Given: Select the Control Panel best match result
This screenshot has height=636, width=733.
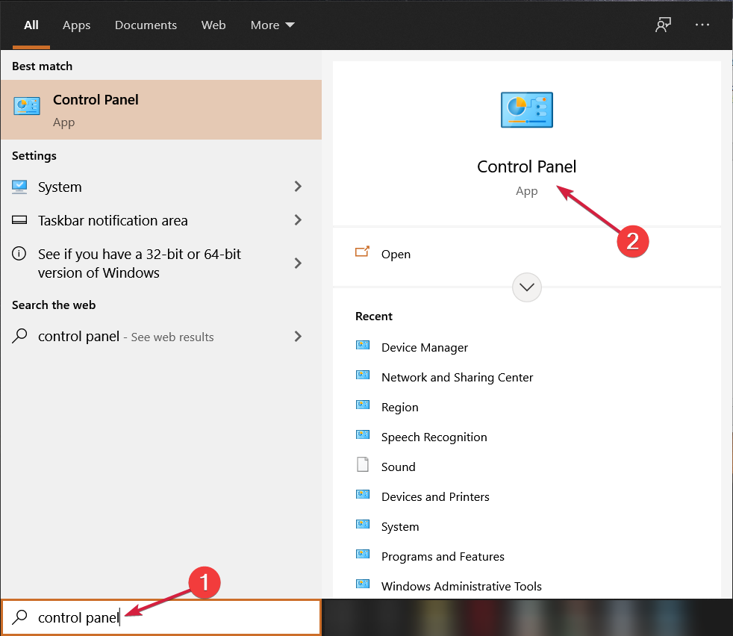Looking at the screenshot, I should [160, 110].
